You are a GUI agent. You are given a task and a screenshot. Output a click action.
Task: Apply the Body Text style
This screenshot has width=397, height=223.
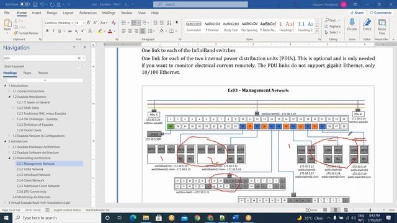[x=231, y=26]
